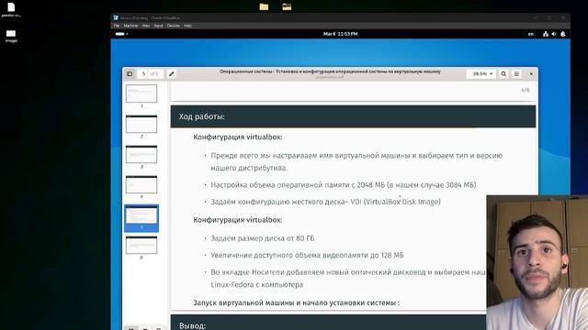Click the second 'Конфигурация virtualbox:' subheading
588x330 pixels.
click(x=237, y=220)
